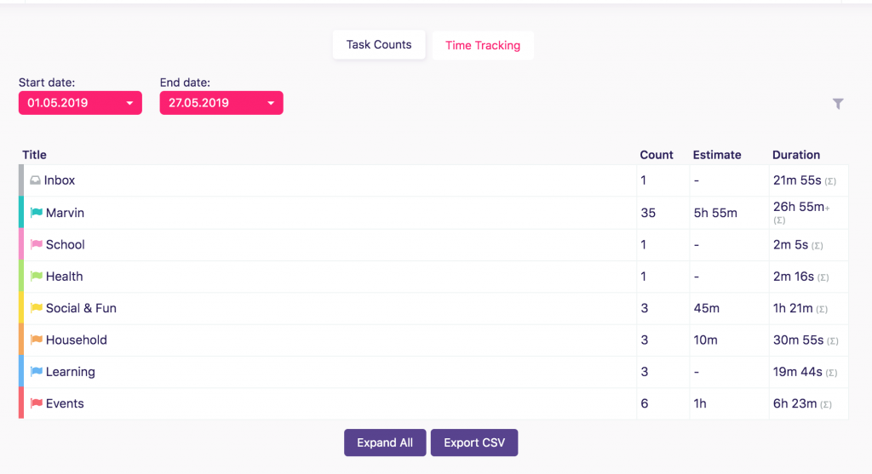This screenshot has height=474, width=872.
Task: Click Health duration 2m 16s
Action: point(794,277)
